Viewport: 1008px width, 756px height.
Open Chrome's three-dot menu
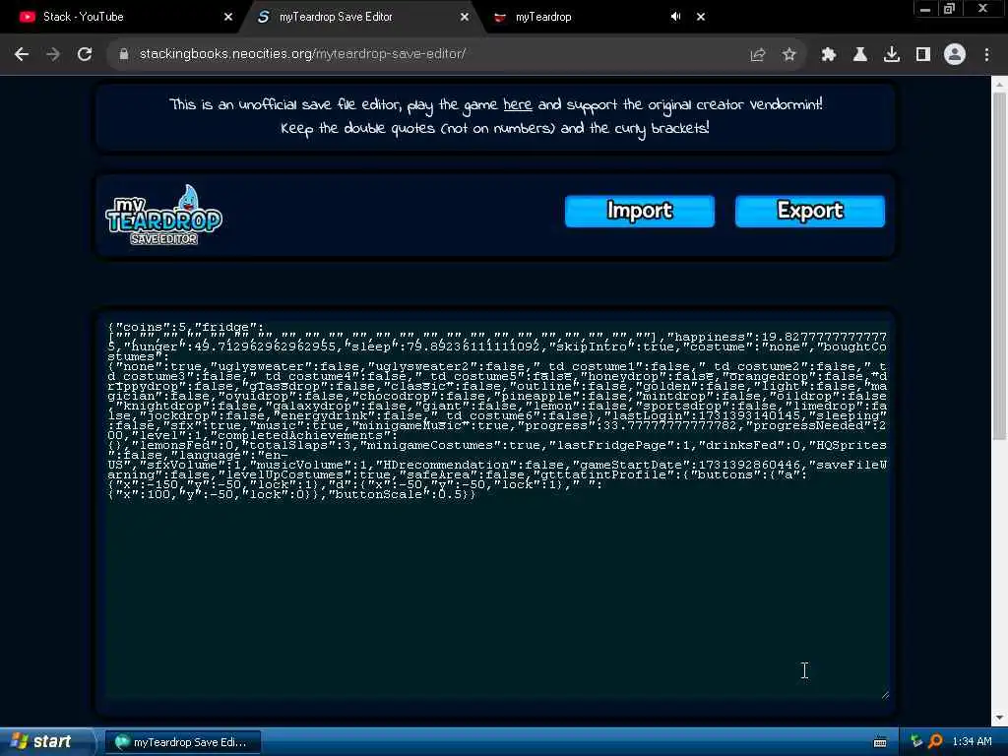pyautogui.click(x=986, y=55)
